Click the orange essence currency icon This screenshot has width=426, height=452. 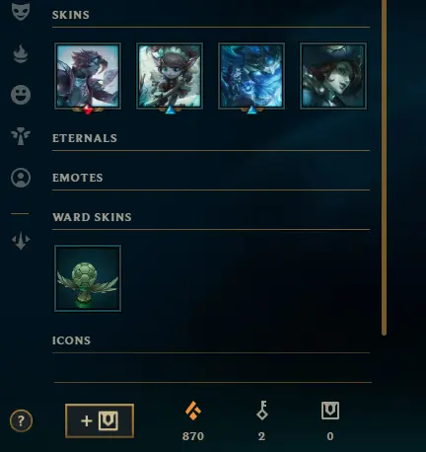point(193,411)
